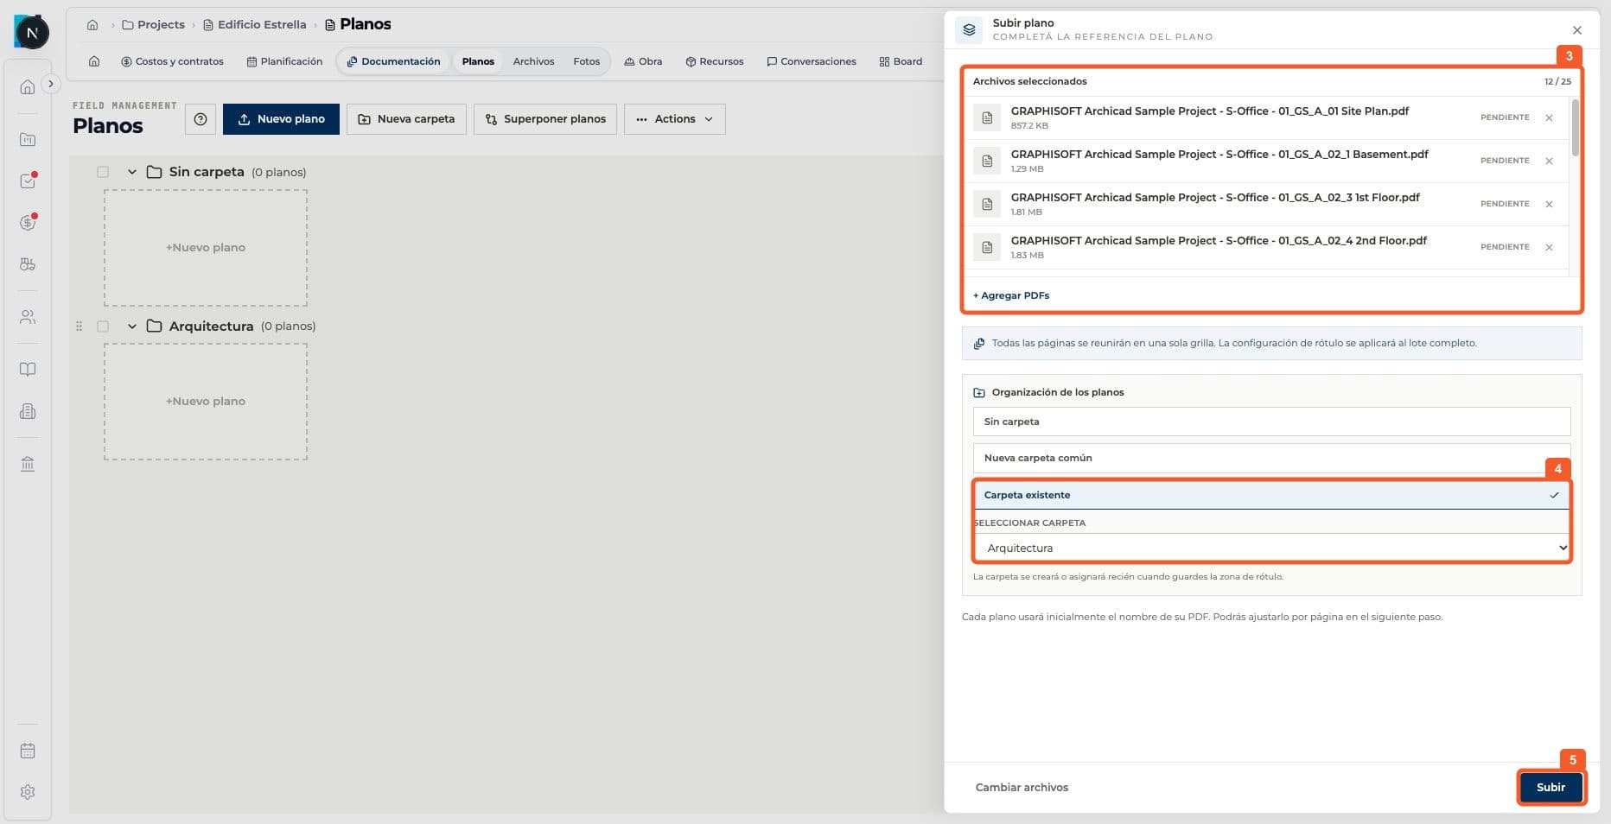
Task: Click the Nueva carpeta button
Action: 406,119
